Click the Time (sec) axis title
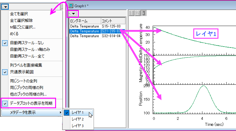The height and width of the screenshot is (131, 236). (x=214, y=124)
